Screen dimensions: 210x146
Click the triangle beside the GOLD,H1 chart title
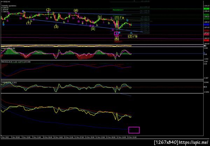[x=2, y=2]
